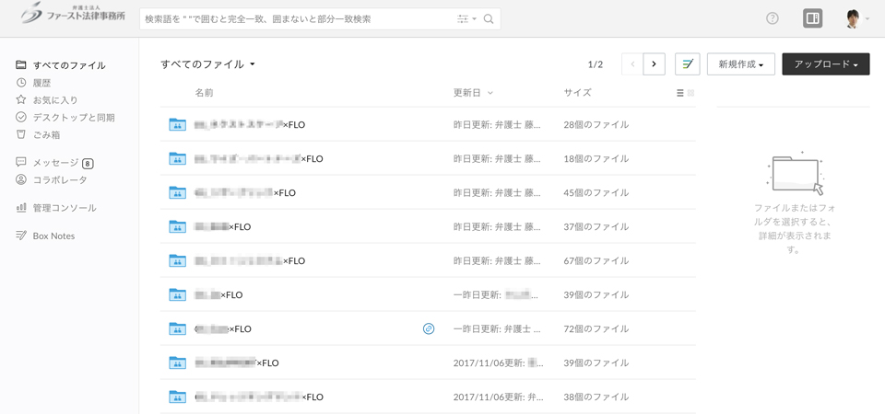The width and height of the screenshot is (885, 414).
Task: Click the person icon beside コラボレータ
Action: point(21,179)
